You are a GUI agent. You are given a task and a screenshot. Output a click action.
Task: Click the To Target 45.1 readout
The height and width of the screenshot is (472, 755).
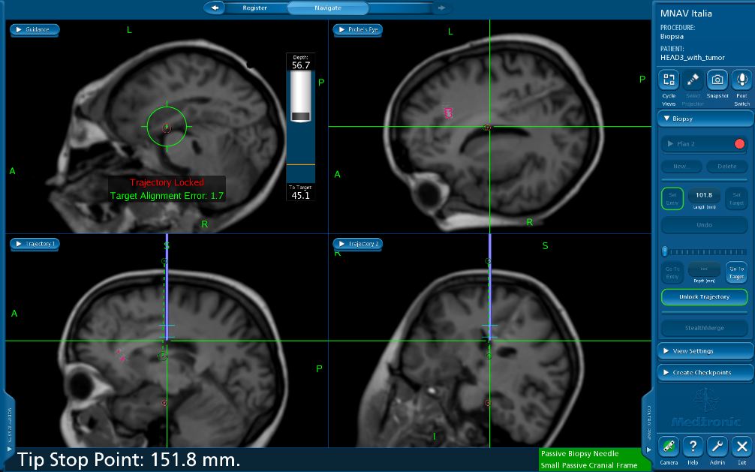[300, 193]
